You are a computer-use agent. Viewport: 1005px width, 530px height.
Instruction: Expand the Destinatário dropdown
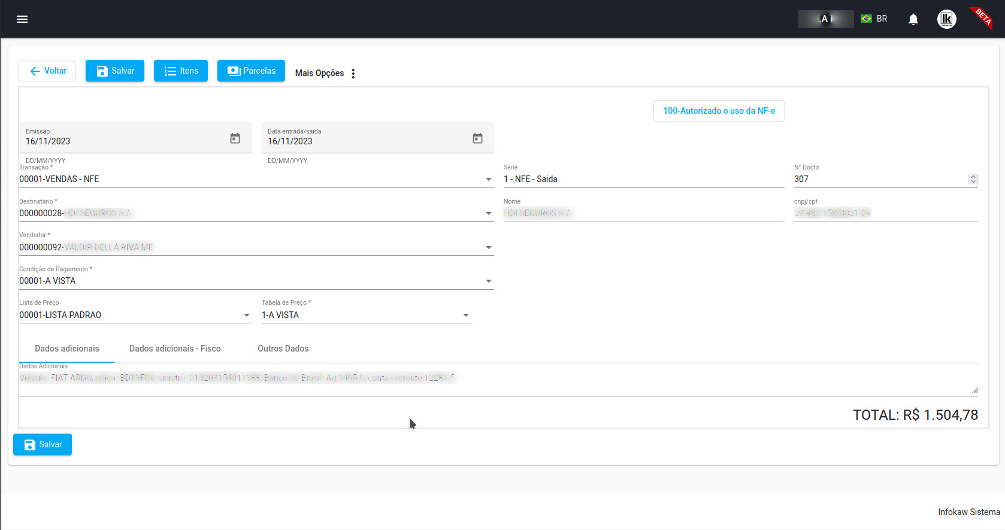point(489,213)
